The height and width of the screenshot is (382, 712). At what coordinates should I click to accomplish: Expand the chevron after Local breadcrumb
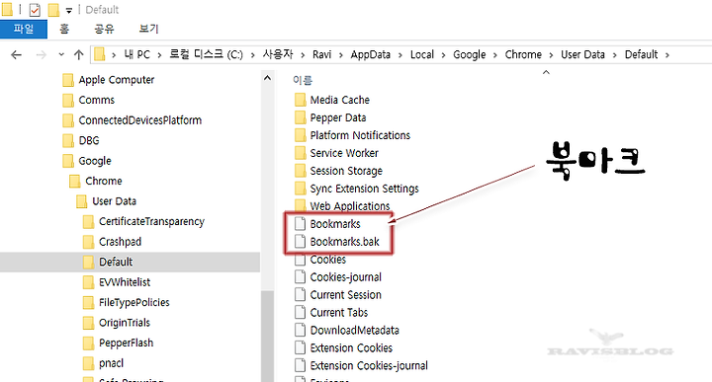pos(443,55)
